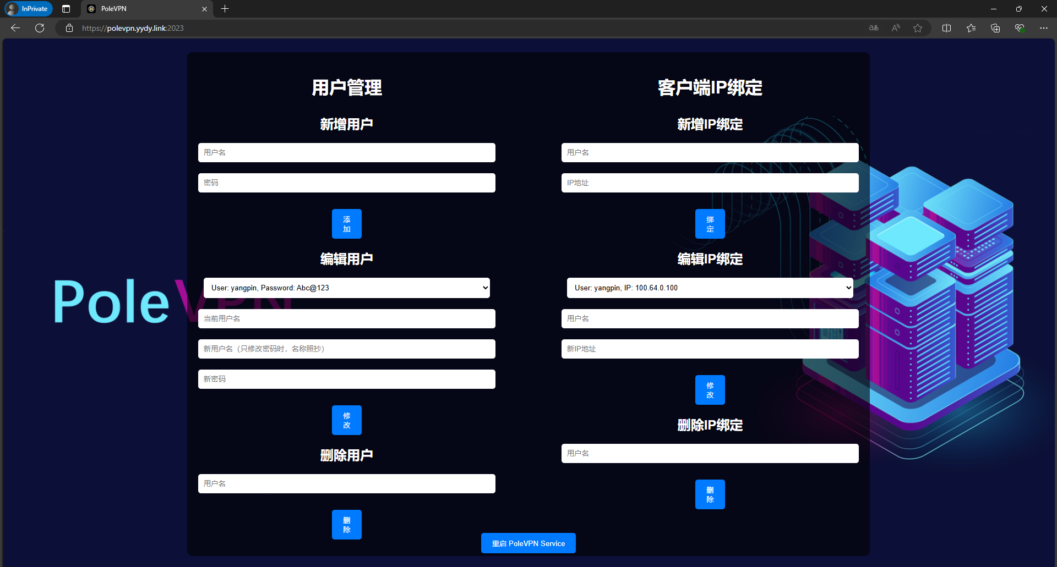Click 修改 button under 编辑用户
This screenshot has width=1057, height=567.
[347, 420]
